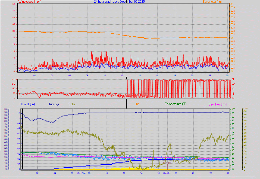Viewport: 260px width, 179px height.
Task: Select the Humidity legend label
Action: pyautogui.click(x=53, y=104)
